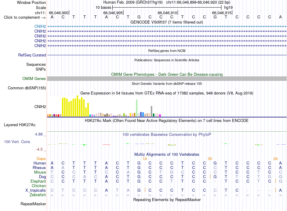Select the Dog species row label
The image size is (287, 211).
coord(43,177)
